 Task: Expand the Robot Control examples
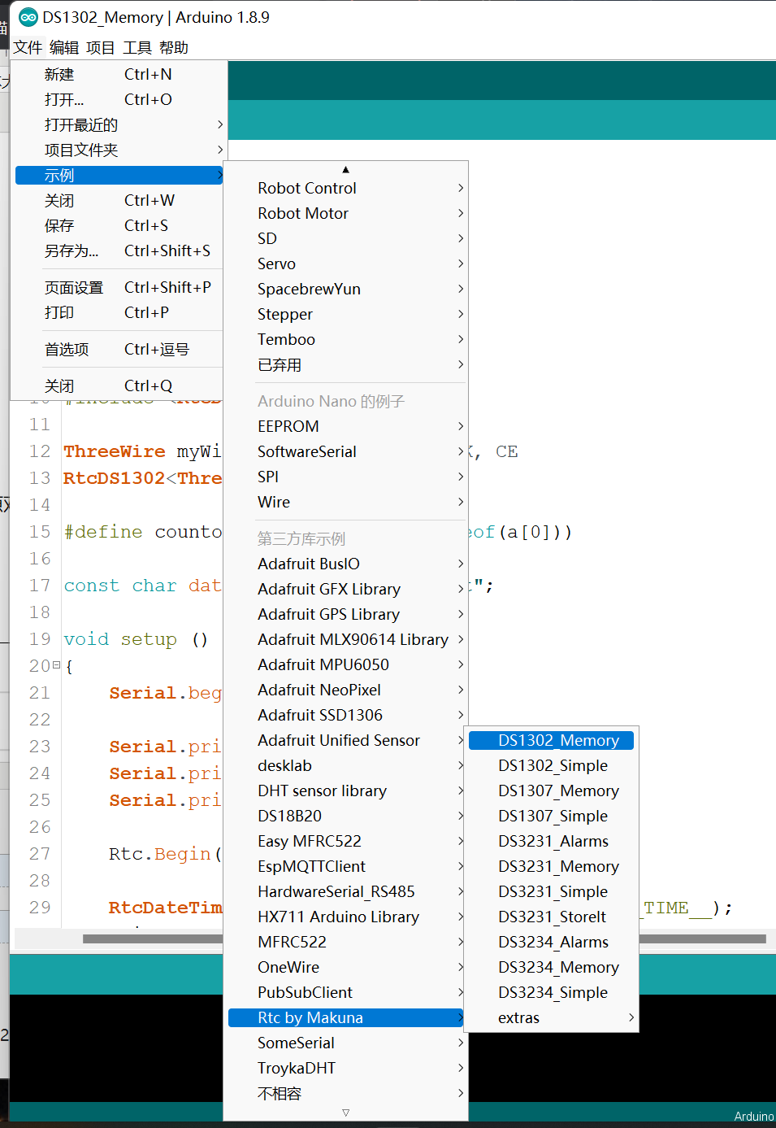click(345, 188)
